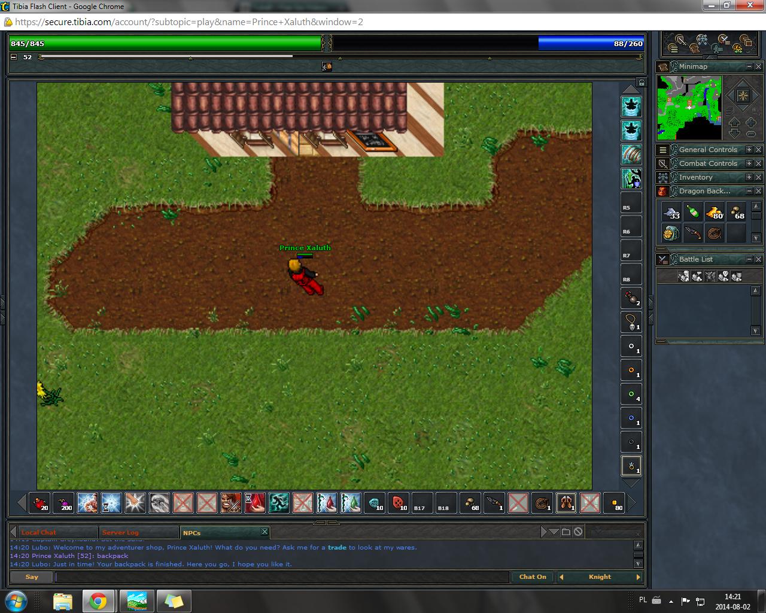This screenshot has width=766, height=613.
Task: Click the gold coins stack showing 80
Action: 715,212
